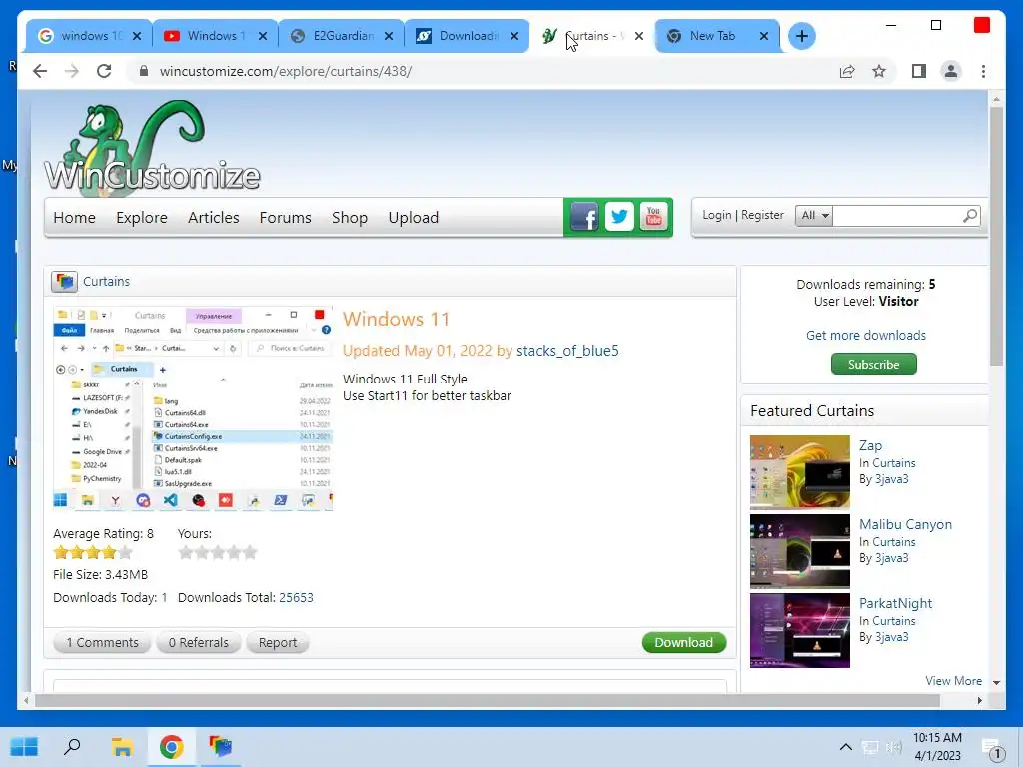Close the New Tab tab
Image resolution: width=1023 pixels, height=767 pixels.
click(x=764, y=36)
